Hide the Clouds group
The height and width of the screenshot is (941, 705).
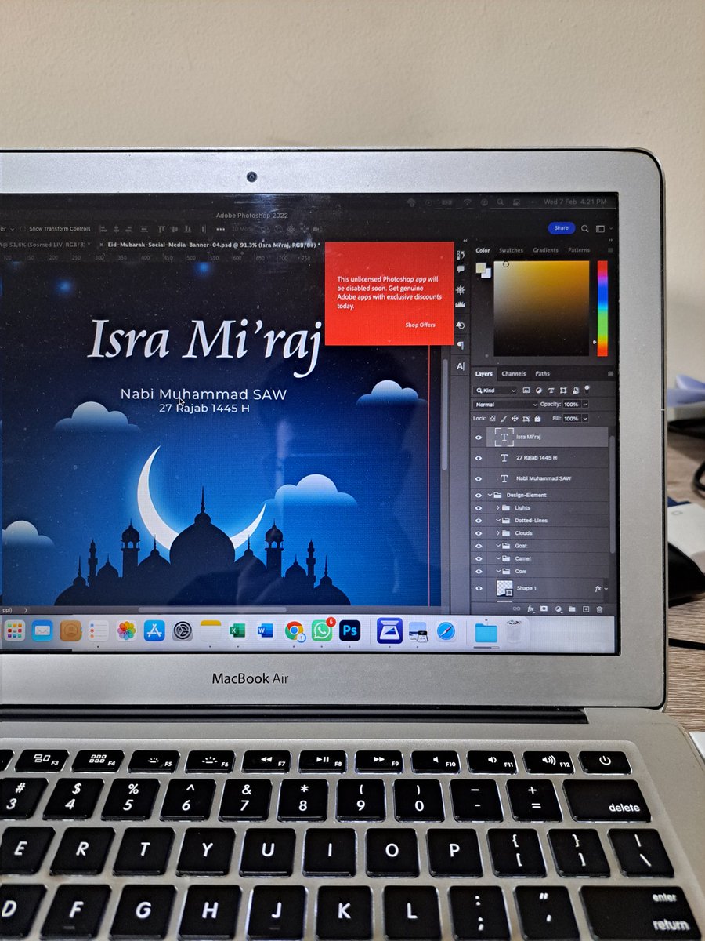click(x=479, y=533)
